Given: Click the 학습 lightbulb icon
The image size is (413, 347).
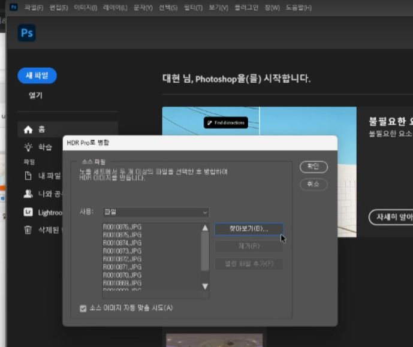Looking at the screenshot, I should [28, 147].
